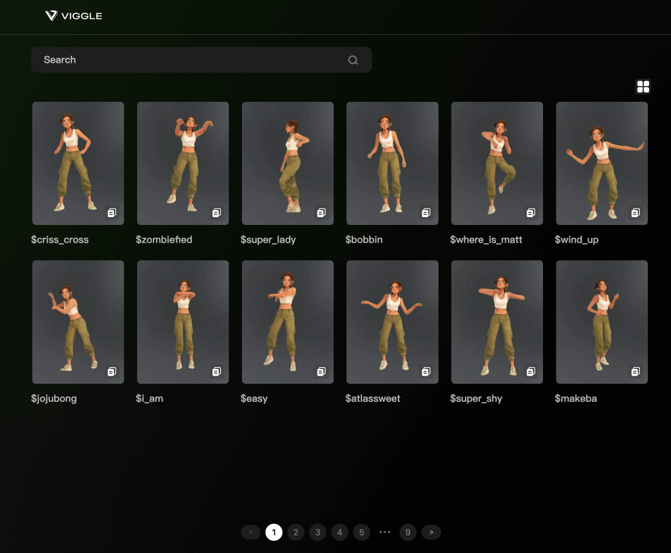Click copy icon on $super_lady thumbnail
671x553 pixels.
point(321,213)
